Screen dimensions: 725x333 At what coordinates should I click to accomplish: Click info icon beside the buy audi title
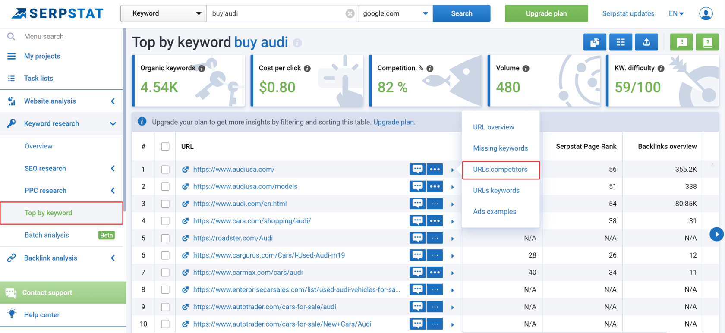coord(297,43)
